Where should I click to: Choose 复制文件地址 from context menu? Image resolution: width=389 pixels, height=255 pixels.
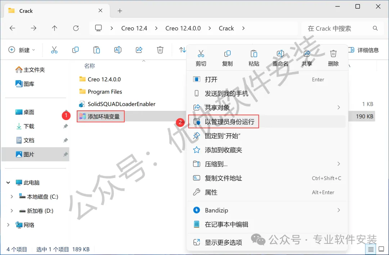point(267,178)
